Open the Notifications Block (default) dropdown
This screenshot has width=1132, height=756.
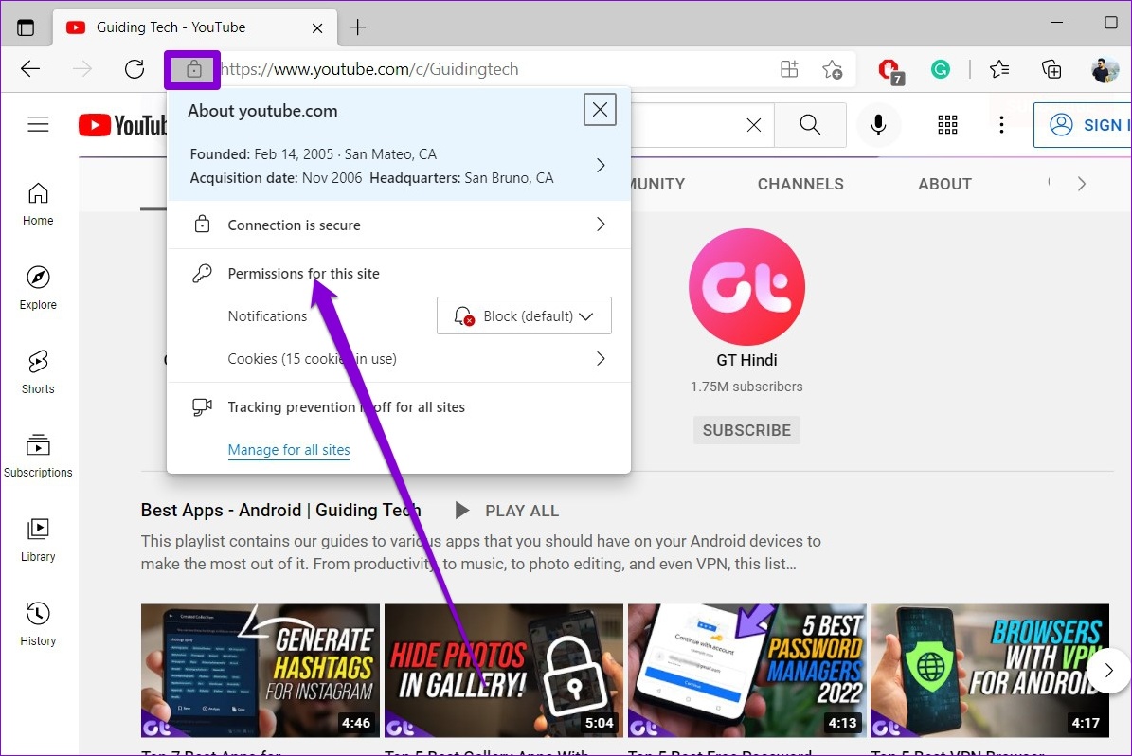coord(524,315)
